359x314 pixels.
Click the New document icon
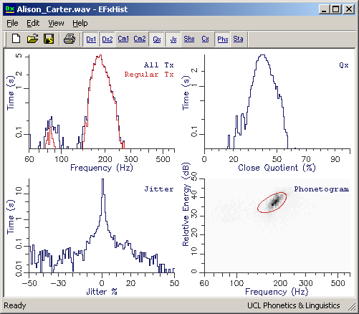[x=16, y=39]
